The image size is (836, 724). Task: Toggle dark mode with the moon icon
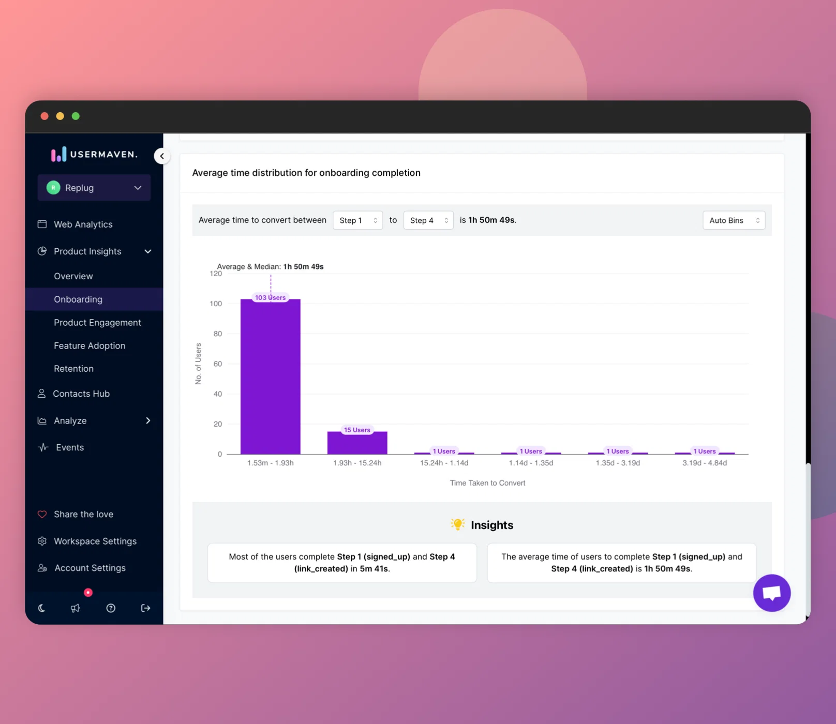[x=42, y=608]
